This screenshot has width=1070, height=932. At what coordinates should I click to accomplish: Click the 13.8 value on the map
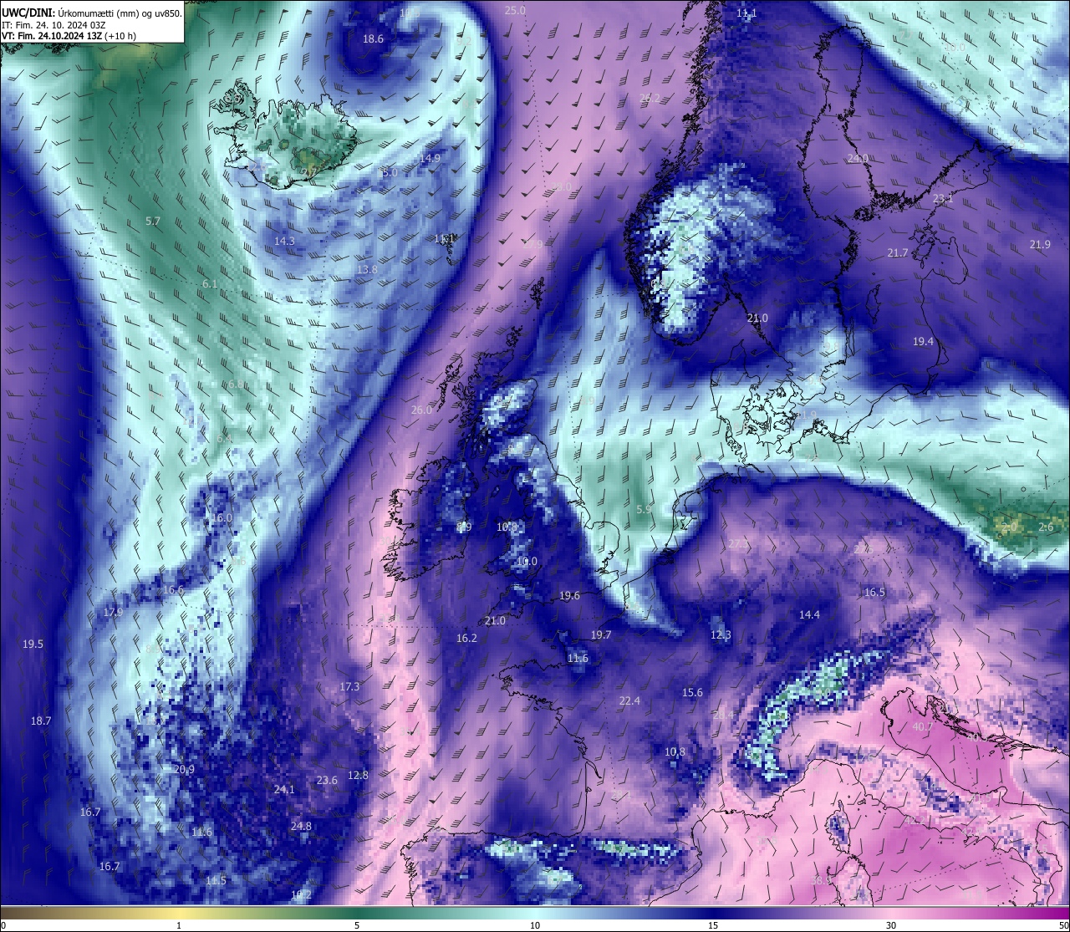pos(367,269)
